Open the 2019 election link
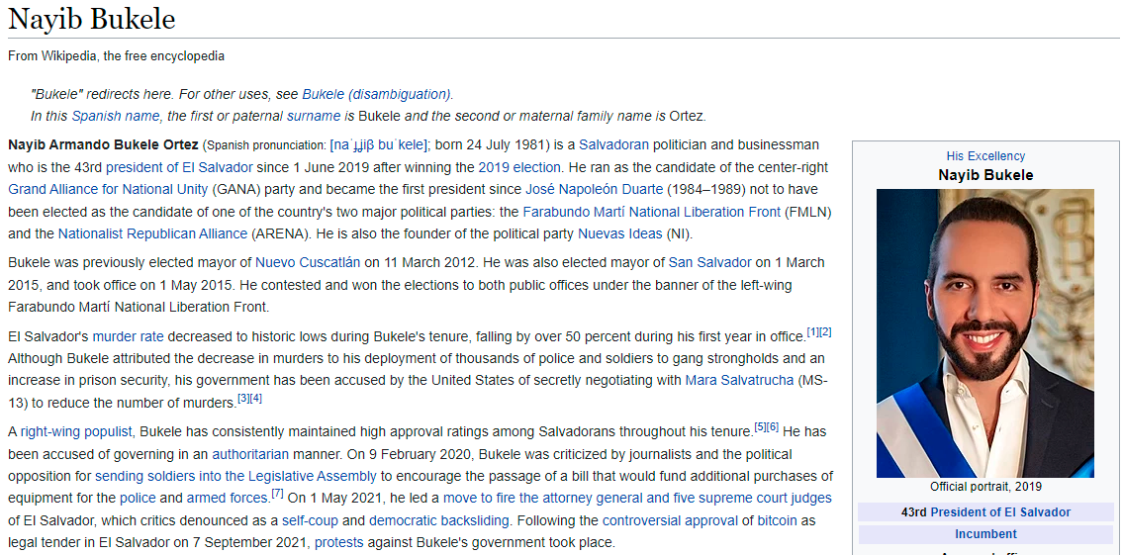This screenshot has width=1123, height=555. point(519,167)
